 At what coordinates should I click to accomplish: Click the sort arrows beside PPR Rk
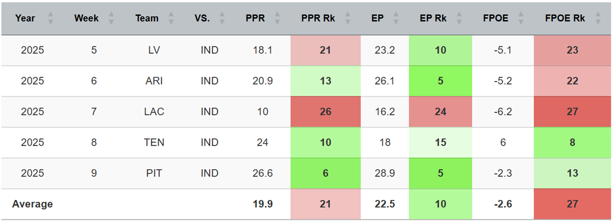coord(349,19)
